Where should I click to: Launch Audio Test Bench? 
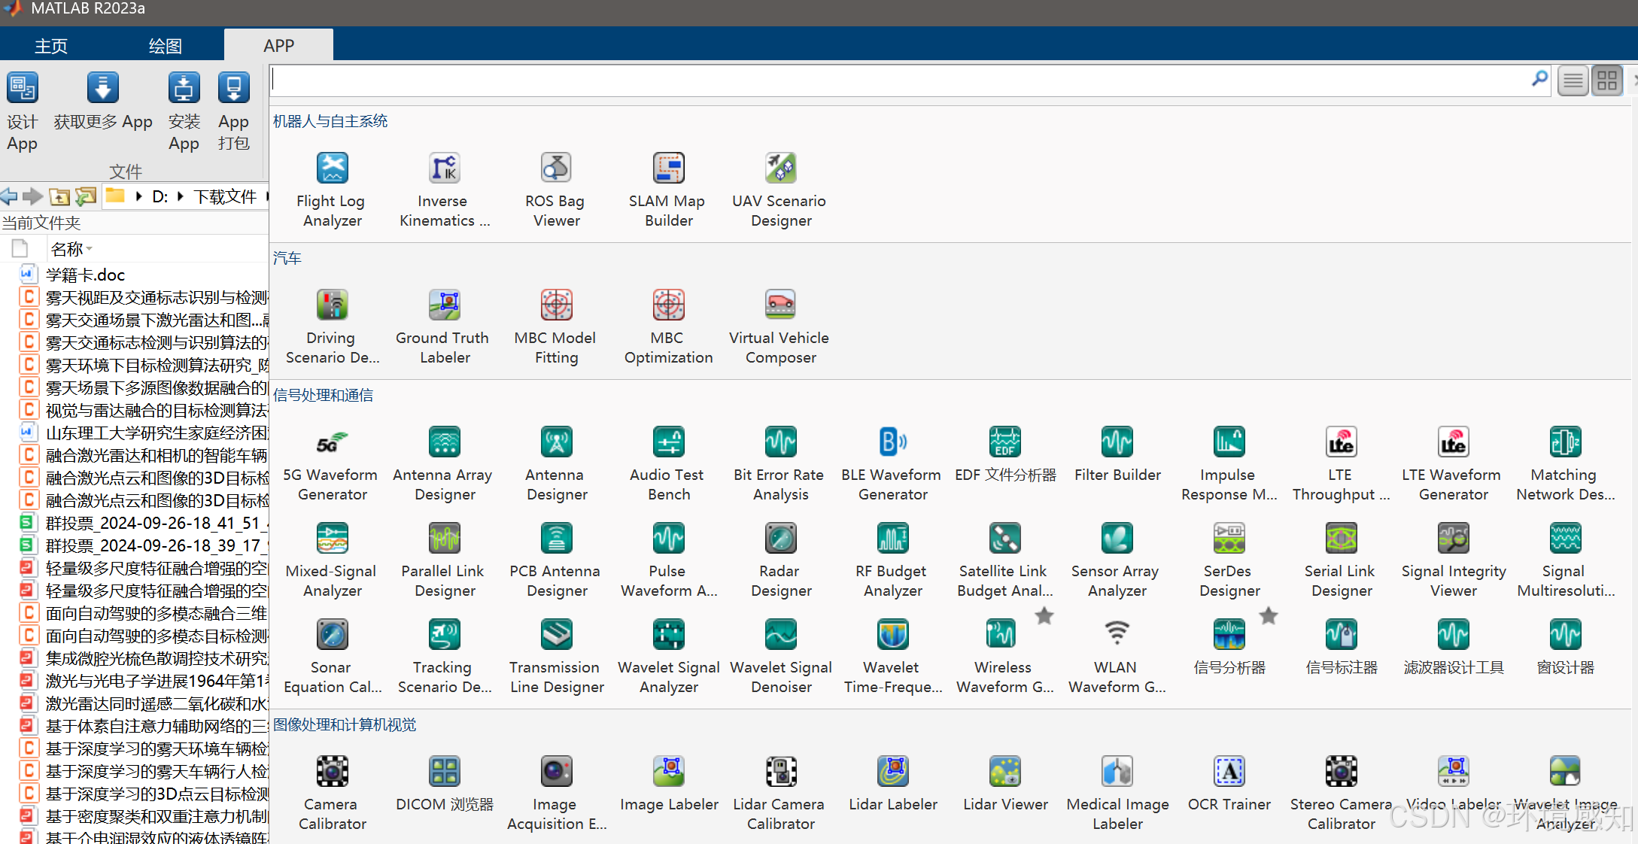pos(668,463)
